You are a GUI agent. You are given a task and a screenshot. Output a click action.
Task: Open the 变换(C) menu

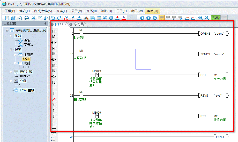[62, 11]
